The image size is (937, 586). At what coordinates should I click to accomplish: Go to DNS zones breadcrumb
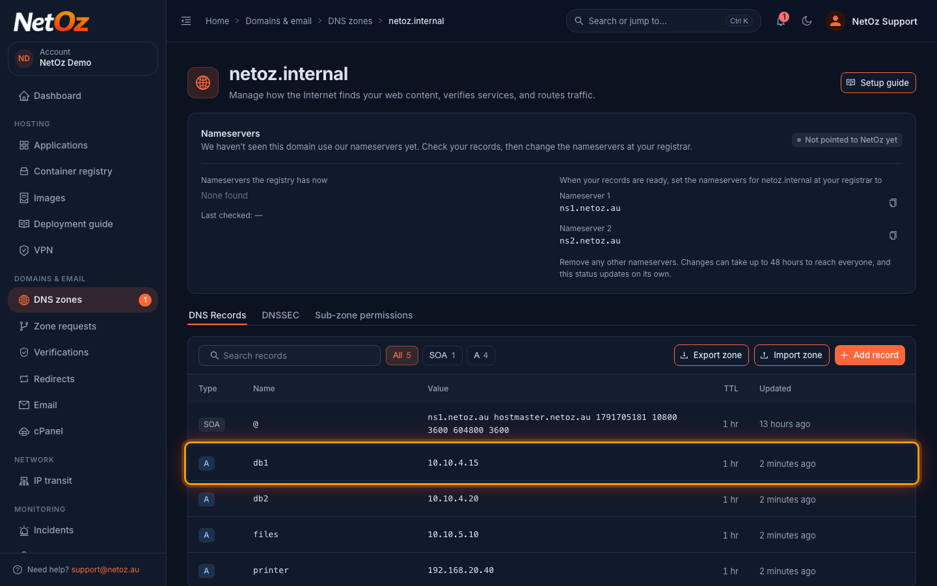pos(350,21)
